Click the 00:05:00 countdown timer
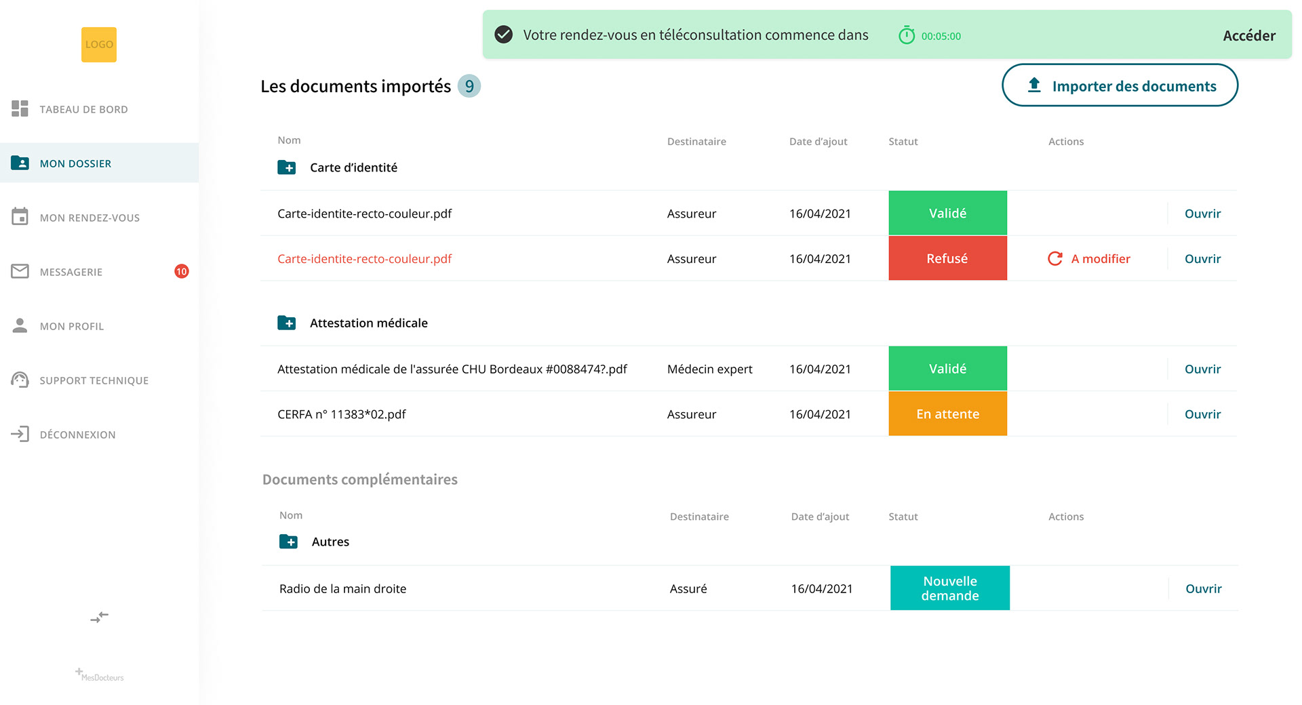 pyautogui.click(x=941, y=36)
